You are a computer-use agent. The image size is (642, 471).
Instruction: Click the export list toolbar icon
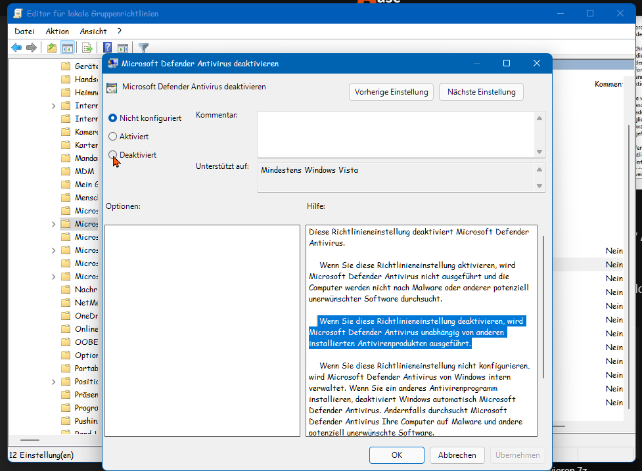pos(87,48)
